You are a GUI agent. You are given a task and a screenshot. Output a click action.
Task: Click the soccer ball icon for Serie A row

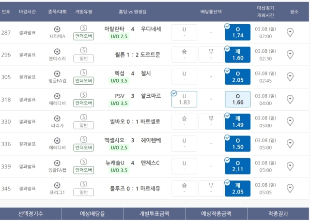58,29
